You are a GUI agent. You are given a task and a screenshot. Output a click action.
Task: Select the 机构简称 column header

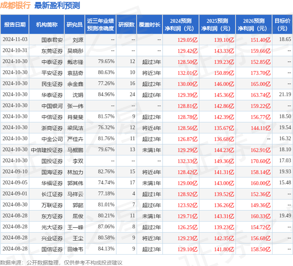(x=47, y=24)
